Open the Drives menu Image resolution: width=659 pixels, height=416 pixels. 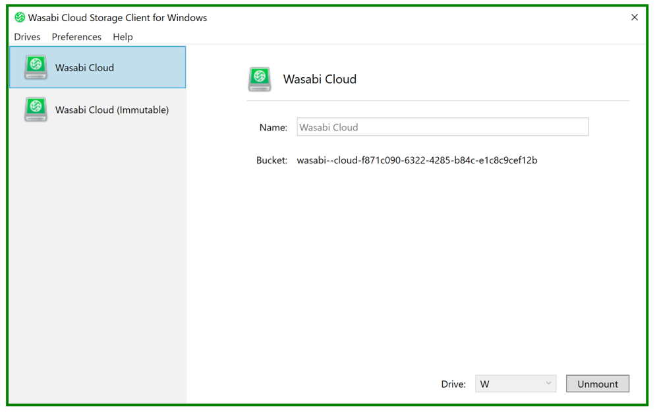(27, 37)
